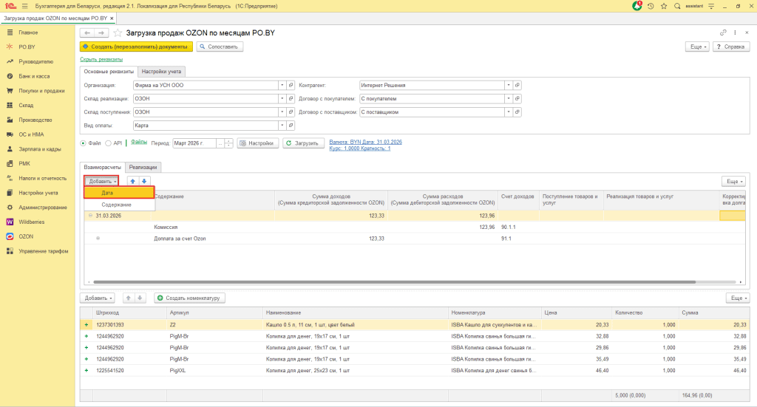Viewport: 757px width, 407px height.
Task: Switch to Реализации tab
Action: [x=143, y=168]
